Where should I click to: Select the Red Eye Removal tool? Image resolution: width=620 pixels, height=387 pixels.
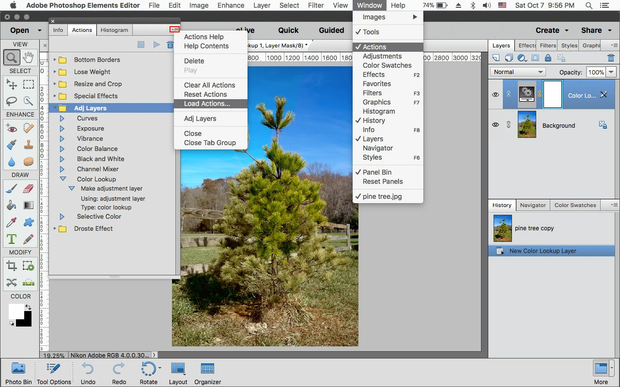(x=12, y=129)
